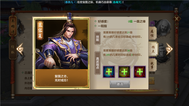Open the 属性 attributes tab
The width and height of the screenshot is (189, 106).
click(153, 33)
